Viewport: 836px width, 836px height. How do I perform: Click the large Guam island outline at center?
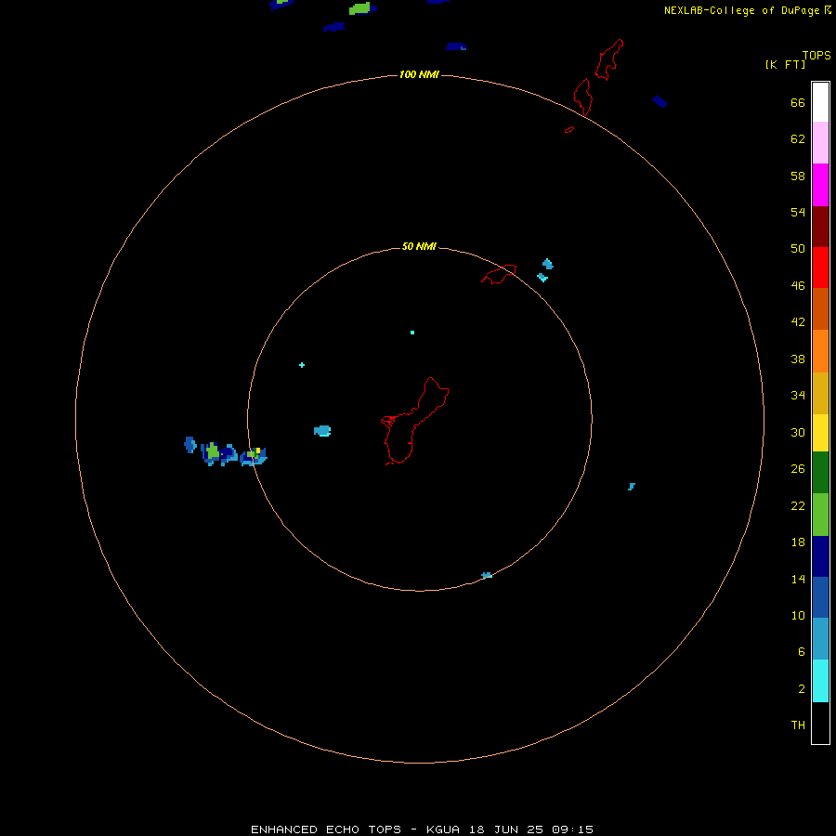(x=415, y=421)
